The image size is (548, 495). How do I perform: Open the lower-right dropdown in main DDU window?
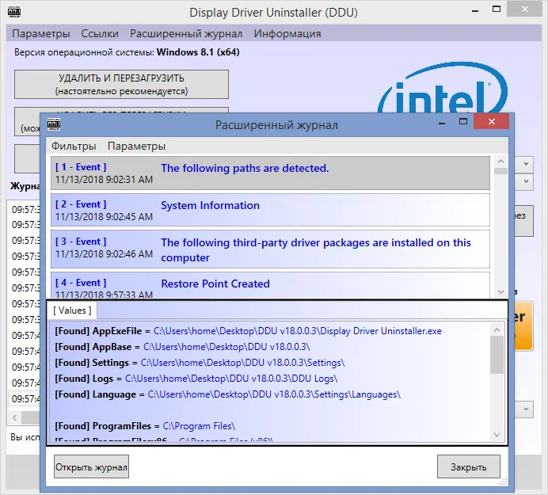coord(526,409)
